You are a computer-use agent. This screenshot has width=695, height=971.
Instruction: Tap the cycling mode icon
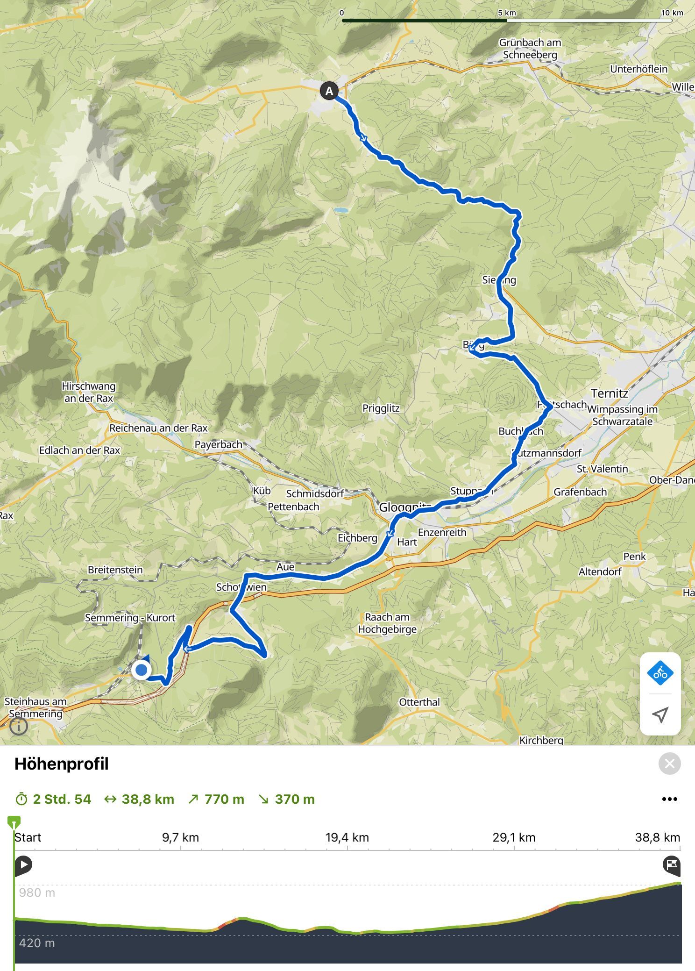pyautogui.click(x=660, y=673)
